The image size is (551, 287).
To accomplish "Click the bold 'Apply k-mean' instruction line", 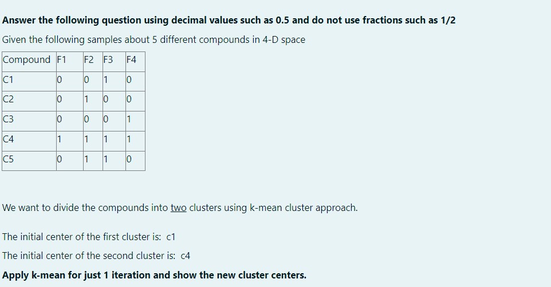I will click(x=154, y=275).
